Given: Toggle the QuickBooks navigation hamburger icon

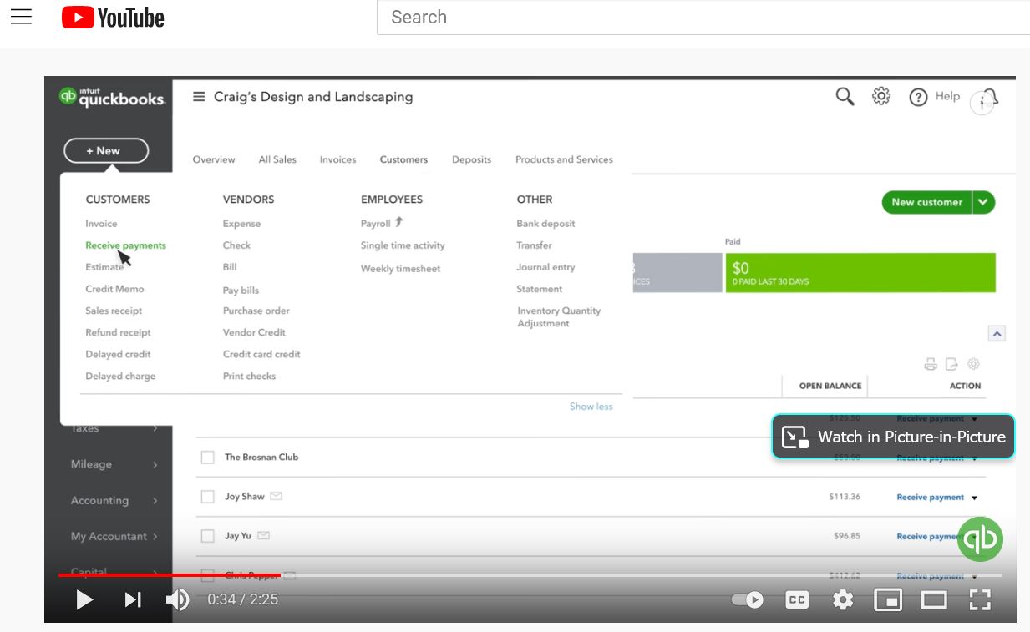Looking at the screenshot, I should (199, 97).
